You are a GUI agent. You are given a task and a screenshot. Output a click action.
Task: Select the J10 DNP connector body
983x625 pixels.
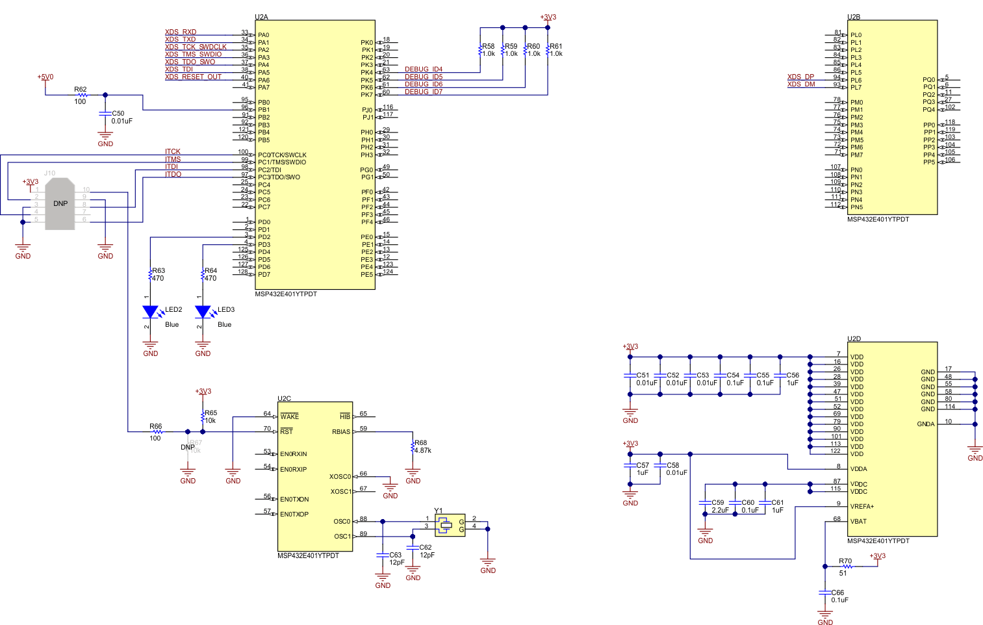coord(60,203)
